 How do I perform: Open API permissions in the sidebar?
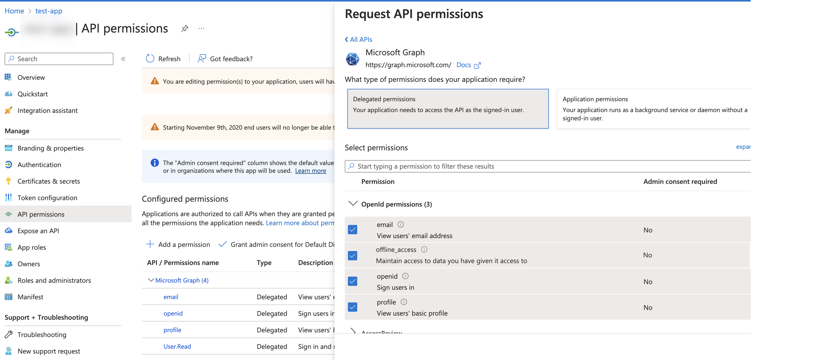coord(66,214)
